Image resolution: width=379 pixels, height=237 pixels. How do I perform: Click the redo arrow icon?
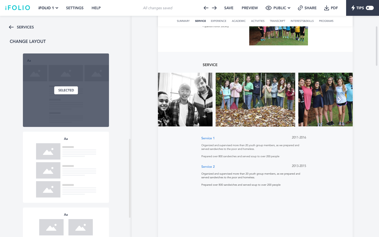pos(214,8)
